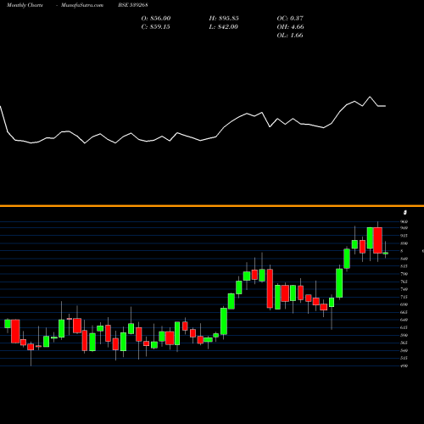Screen dimensions: 424x424
Task: Click the 'OH: 4.66' value
Action: click(x=291, y=27)
